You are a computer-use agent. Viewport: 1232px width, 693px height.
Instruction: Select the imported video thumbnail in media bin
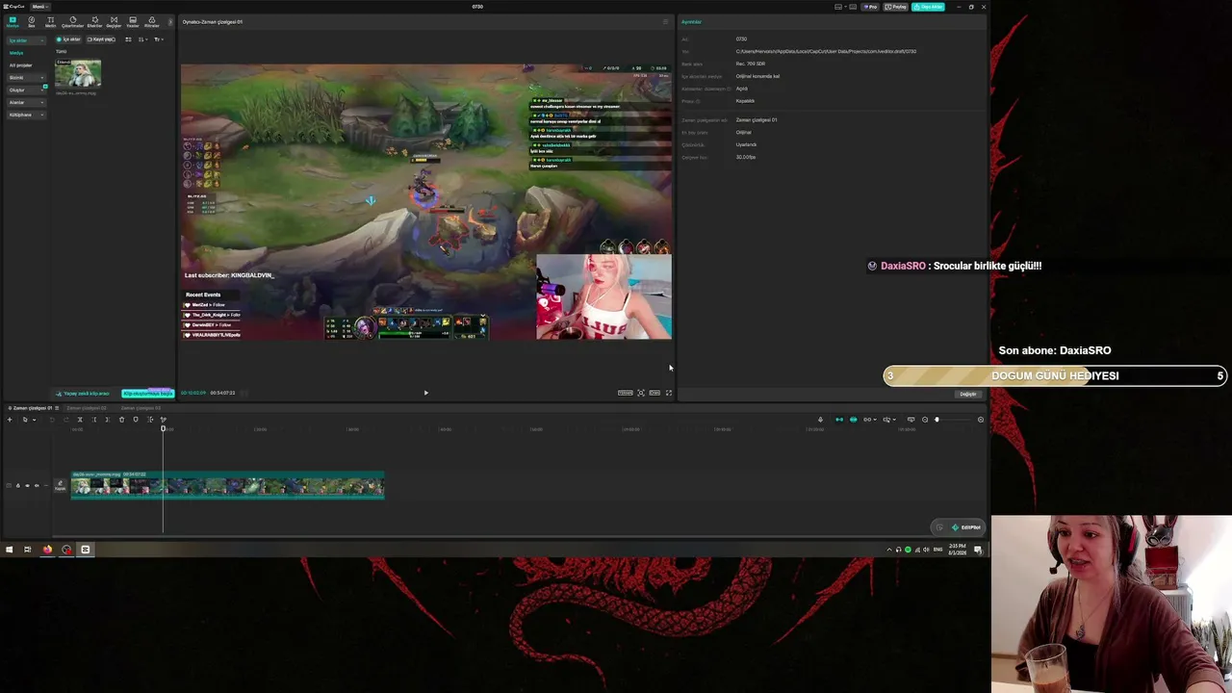click(x=78, y=73)
